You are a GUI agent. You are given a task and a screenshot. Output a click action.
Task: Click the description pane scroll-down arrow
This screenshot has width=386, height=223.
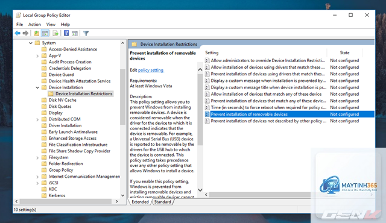pos(200,190)
